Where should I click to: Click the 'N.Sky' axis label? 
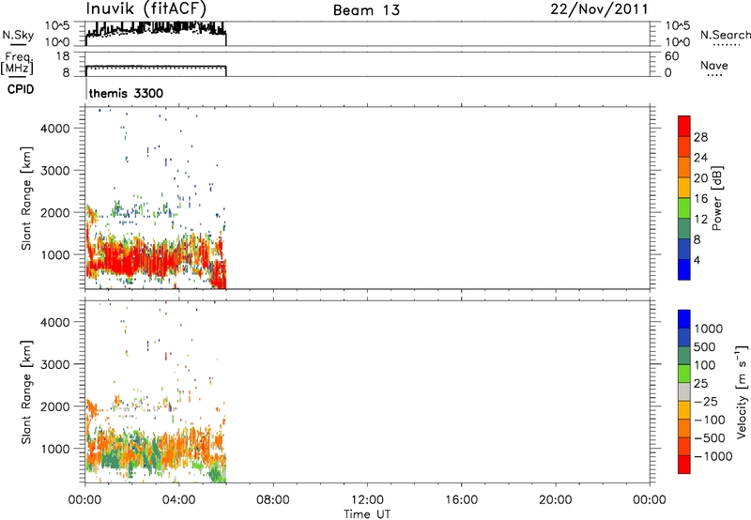18,35
